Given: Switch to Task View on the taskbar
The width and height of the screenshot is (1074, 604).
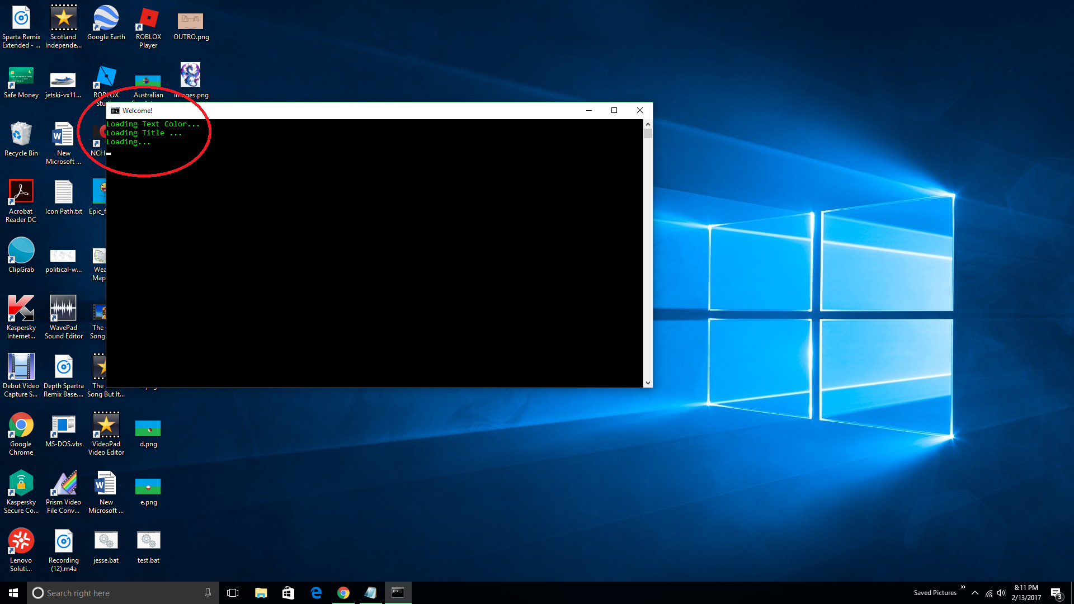Looking at the screenshot, I should (x=232, y=592).
